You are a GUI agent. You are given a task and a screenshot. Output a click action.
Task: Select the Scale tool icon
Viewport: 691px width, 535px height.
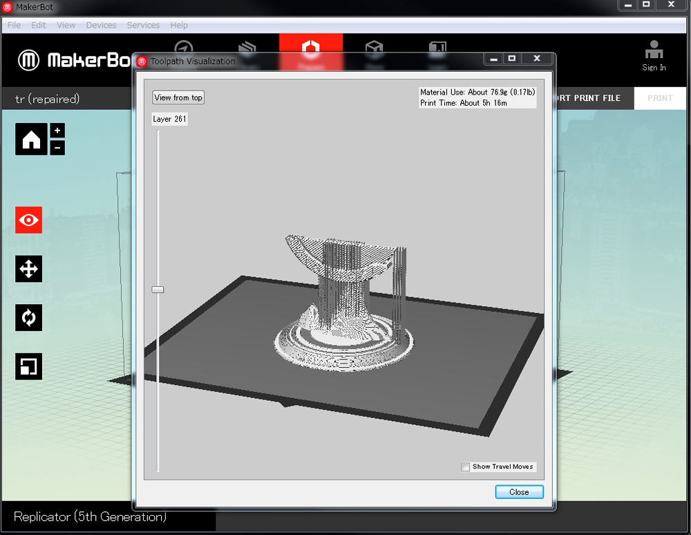[x=28, y=366]
